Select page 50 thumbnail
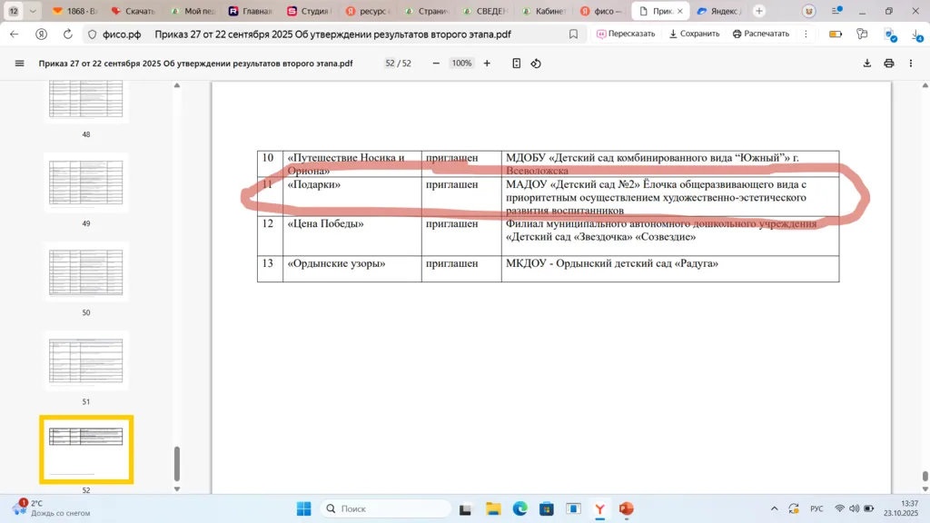The height and width of the screenshot is (523, 930). pyautogui.click(x=86, y=271)
